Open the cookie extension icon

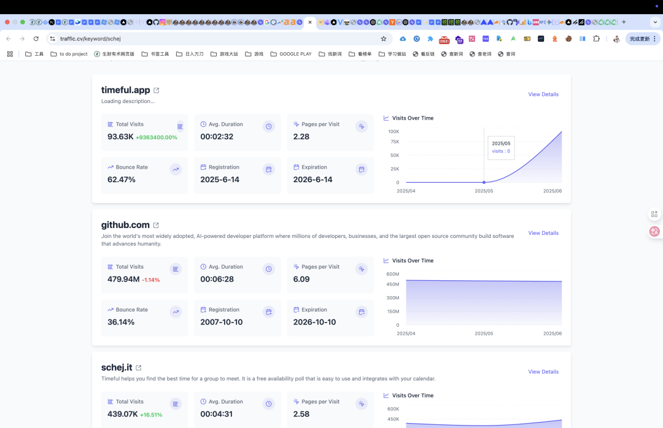[x=568, y=39]
